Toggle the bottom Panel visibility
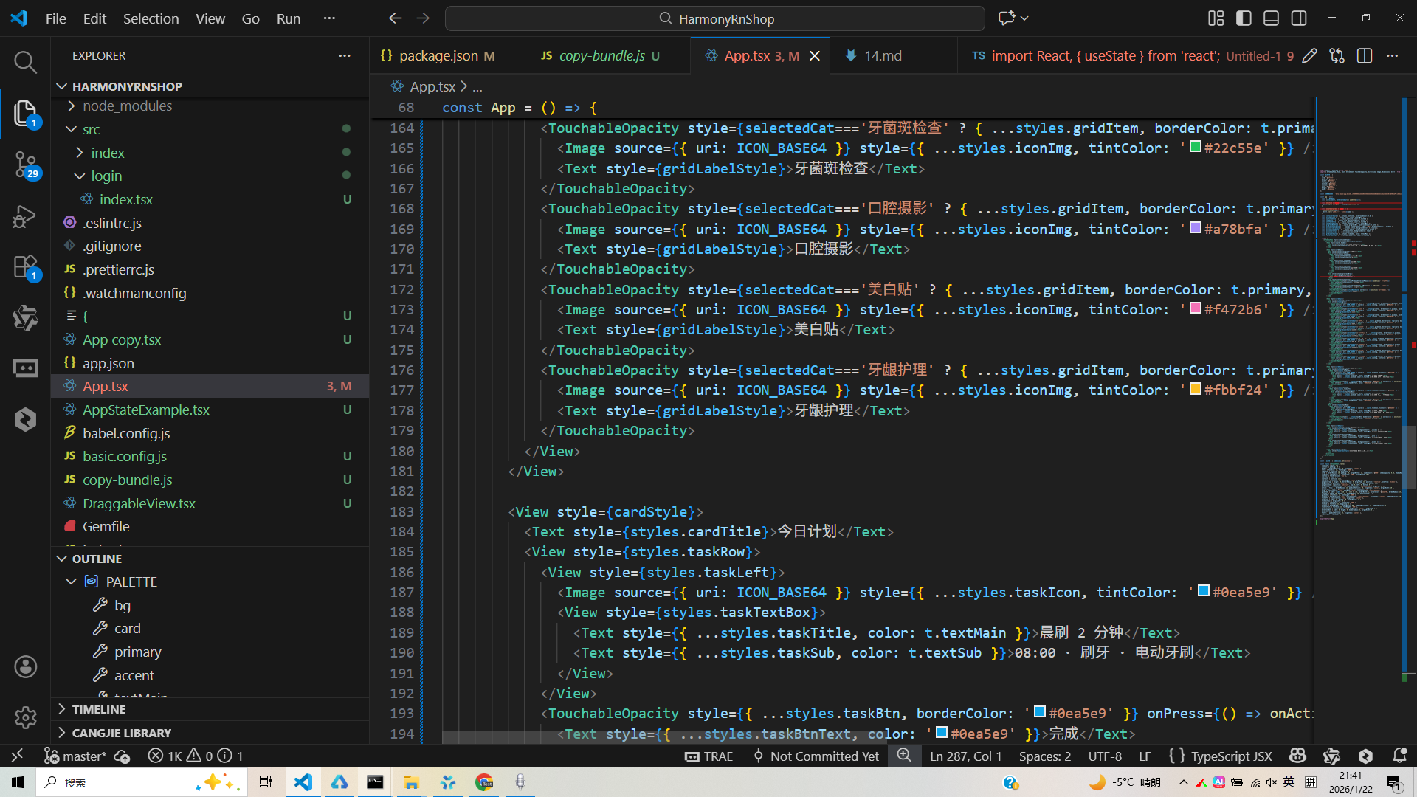Viewport: 1417px width, 797px height. tap(1271, 18)
